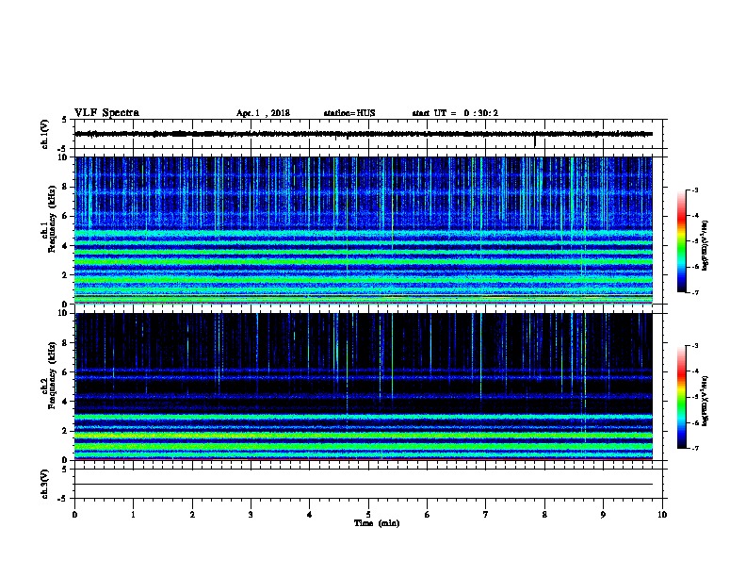Screen dimensions: 746x577
Task: Click the "-3" label on ch.1 color scale
Action: click(695, 190)
